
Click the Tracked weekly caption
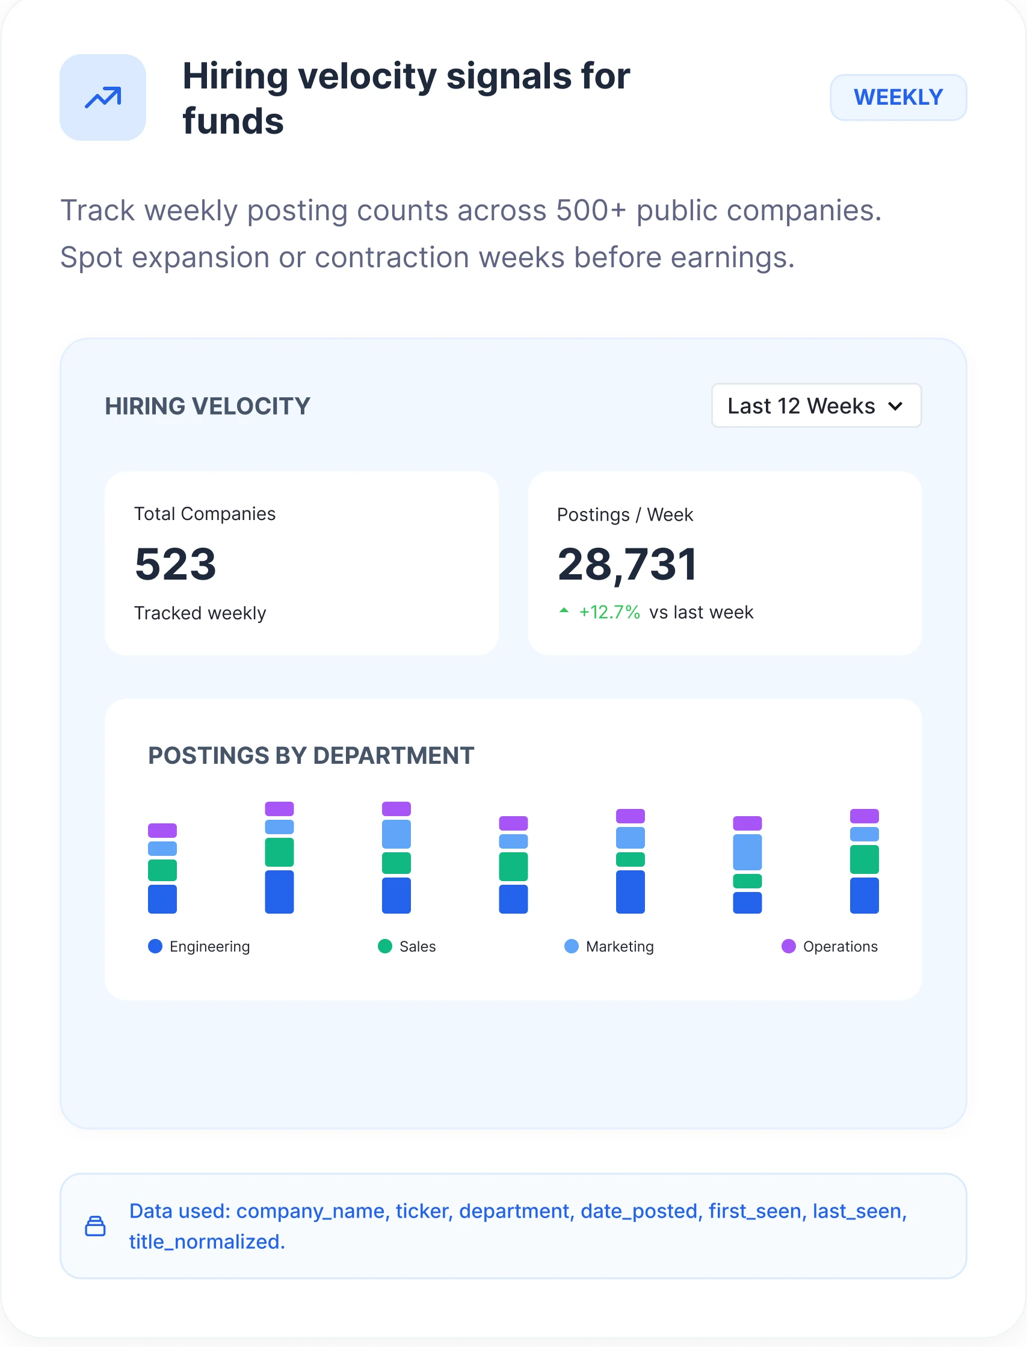click(x=200, y=613)
